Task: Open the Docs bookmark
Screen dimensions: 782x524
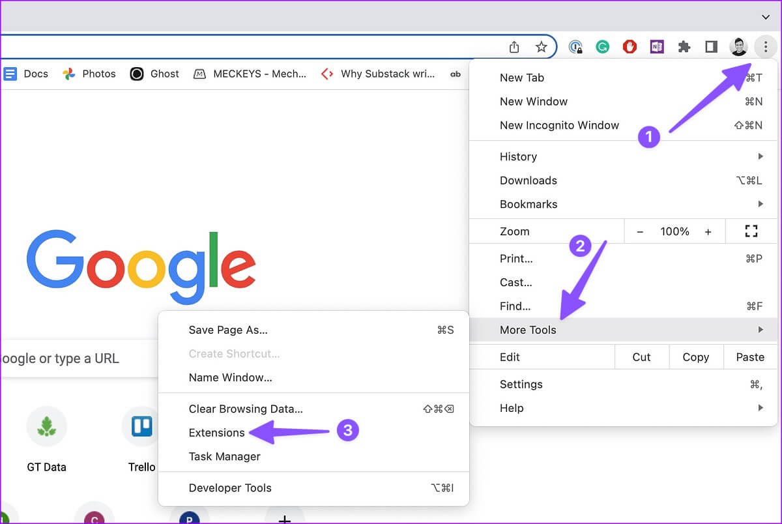Action: [26, 74]
